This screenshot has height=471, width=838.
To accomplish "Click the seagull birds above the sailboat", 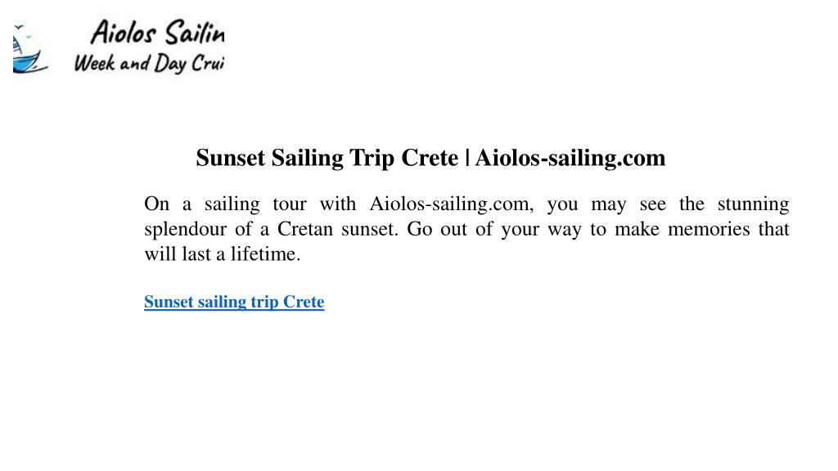I will (22, 30).
